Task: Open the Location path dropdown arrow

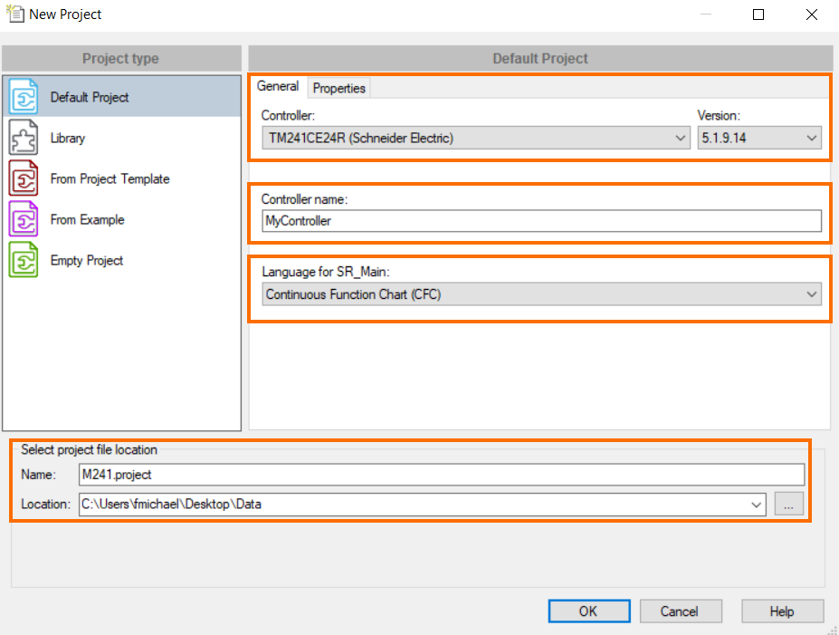Action: point(757,505)
